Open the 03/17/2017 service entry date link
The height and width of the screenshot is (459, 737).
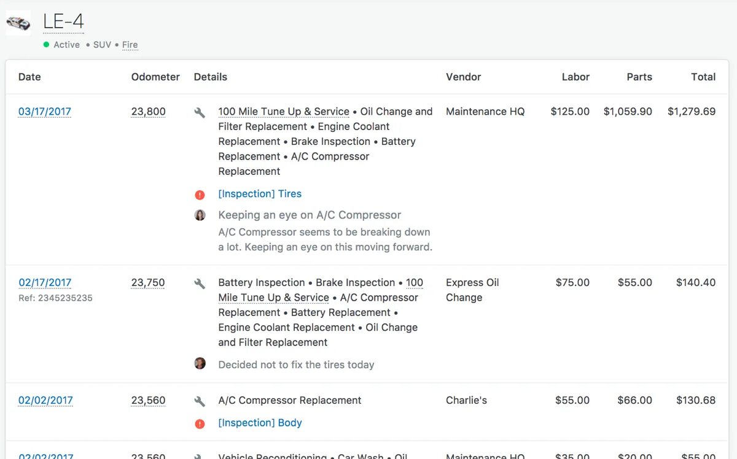[x=45, y=112]
